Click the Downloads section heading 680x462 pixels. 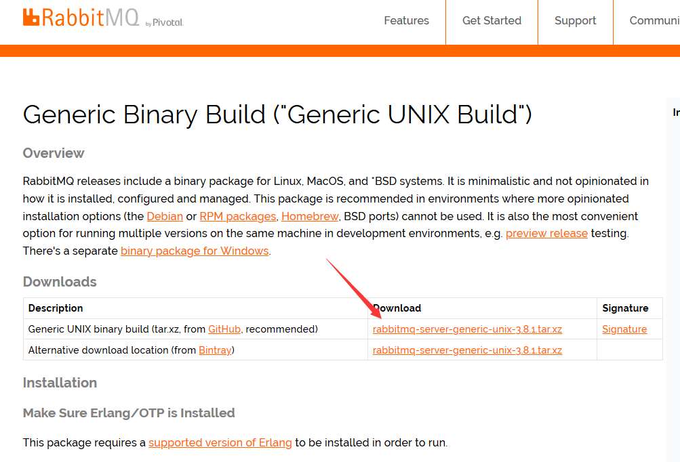(60, 282)
